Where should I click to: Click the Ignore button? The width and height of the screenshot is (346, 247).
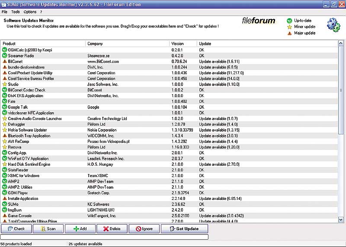coord(144,229)
